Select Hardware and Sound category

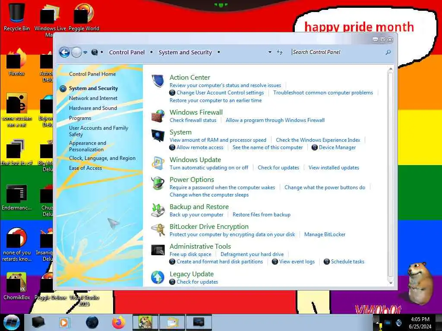click(x=93, y=108)
